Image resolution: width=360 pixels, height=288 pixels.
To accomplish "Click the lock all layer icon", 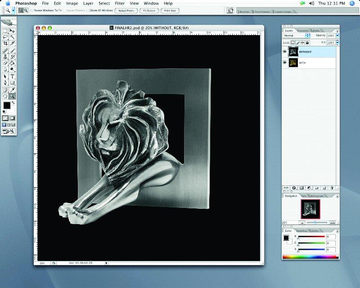I will point(307,42).
